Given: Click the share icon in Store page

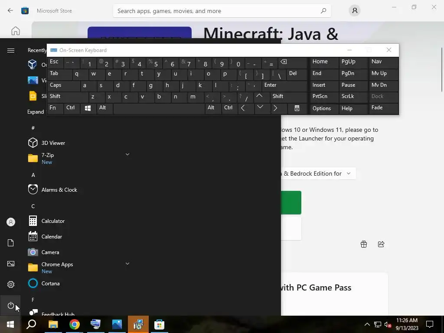Looking at the screenshot, I should (381, 244).
